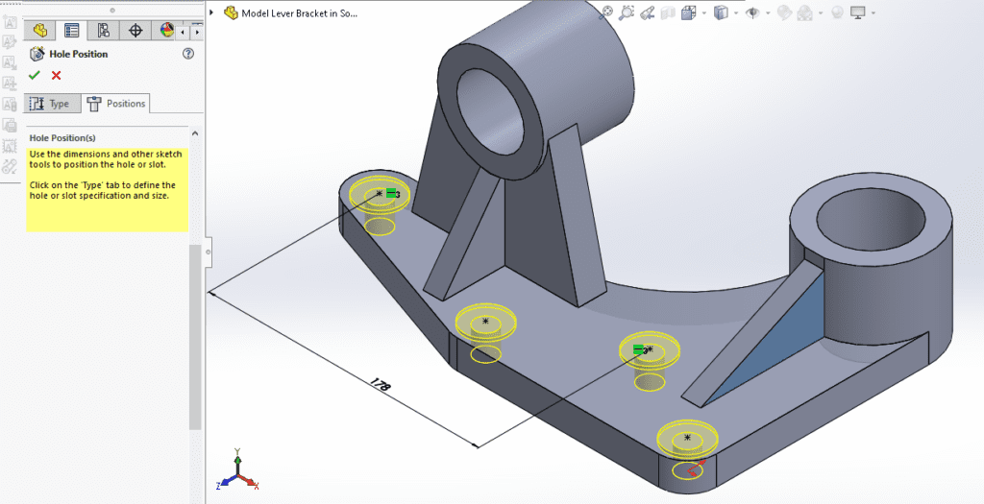Viewport: 984px width, 504px height.
Task: Open the Hide/Show Items dropdown arrow
Action: (x=768, y=12)
